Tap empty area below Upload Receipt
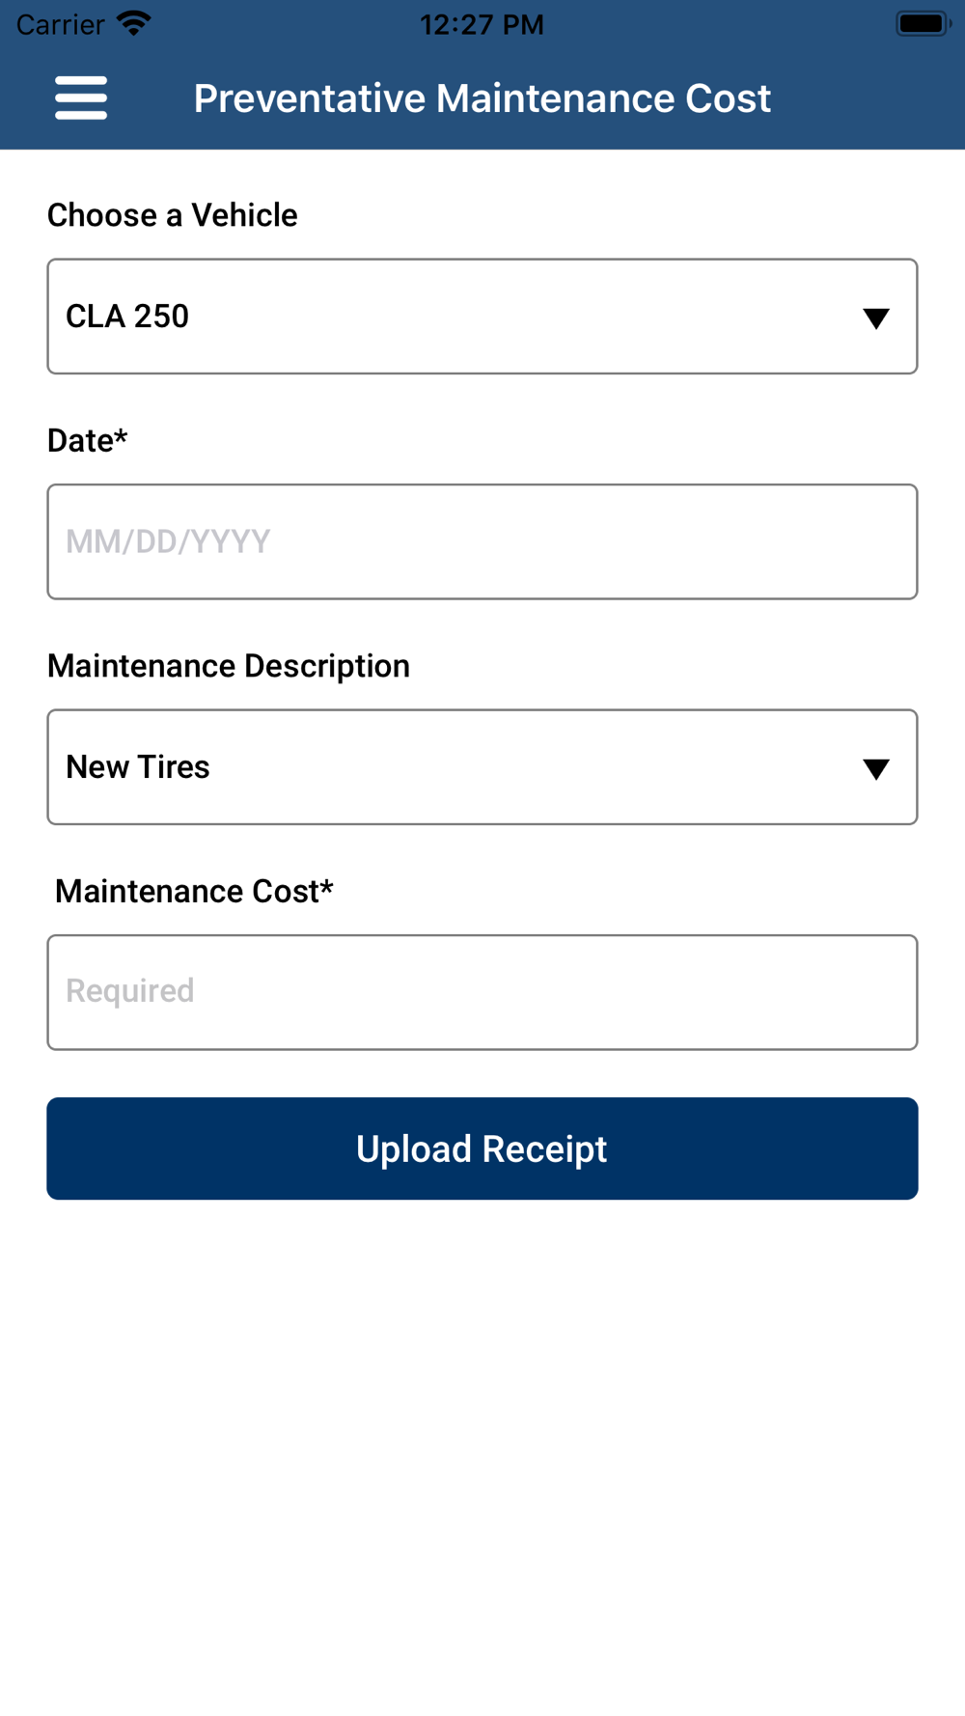The width and height of the screenshot is (965, 1716). coord(482,1448)
